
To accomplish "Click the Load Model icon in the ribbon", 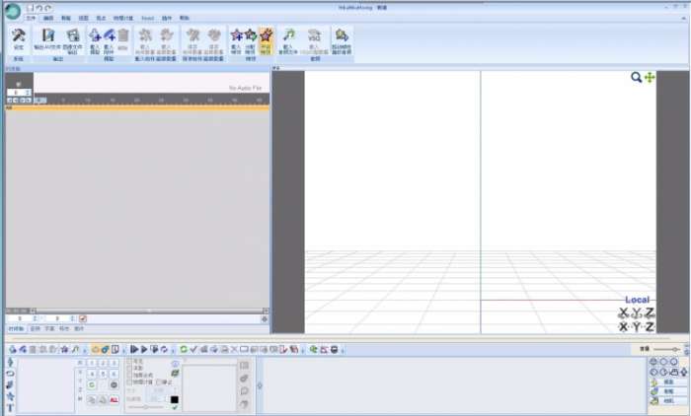I will (x=95, y=36).
